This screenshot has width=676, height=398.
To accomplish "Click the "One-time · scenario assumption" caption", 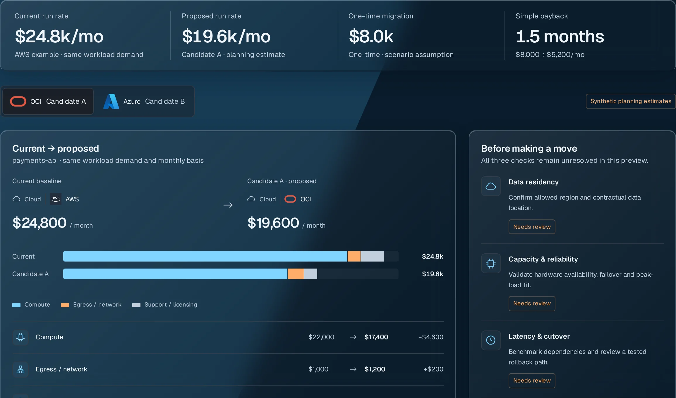I will (401, 55).
